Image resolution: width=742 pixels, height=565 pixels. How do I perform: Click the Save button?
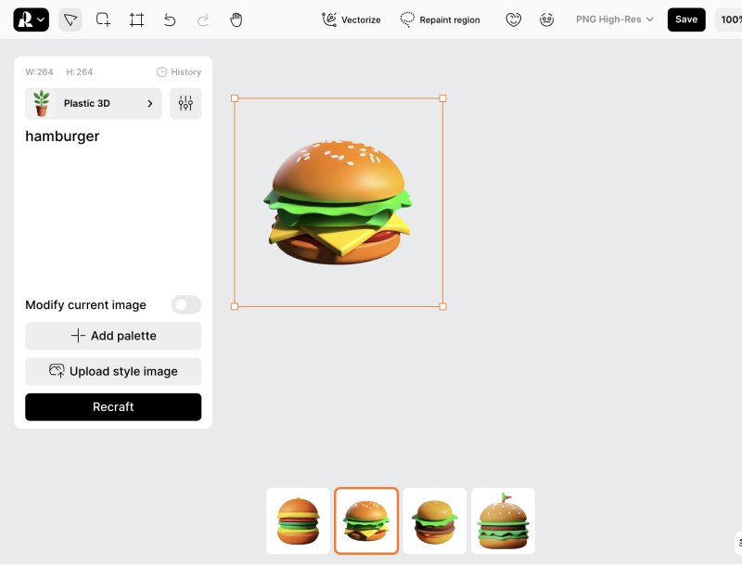[x=686, y=19]
